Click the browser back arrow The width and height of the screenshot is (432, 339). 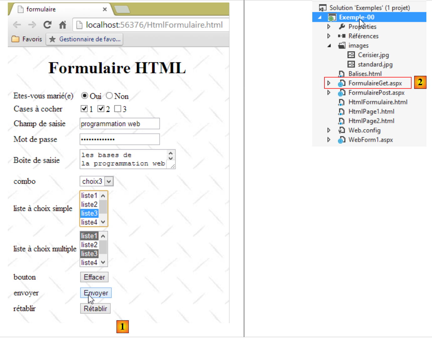point(17,25)
